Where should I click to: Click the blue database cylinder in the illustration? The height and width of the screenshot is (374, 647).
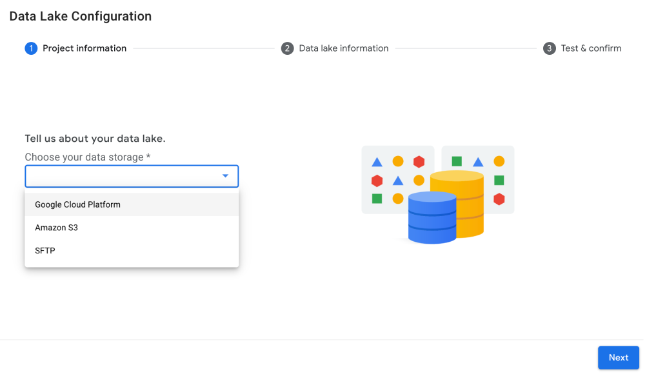tap(431, 219)
